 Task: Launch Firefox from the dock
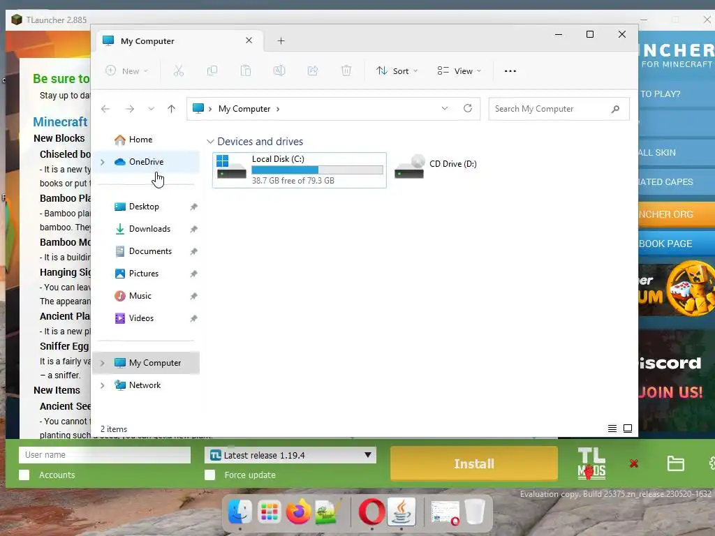298,512
